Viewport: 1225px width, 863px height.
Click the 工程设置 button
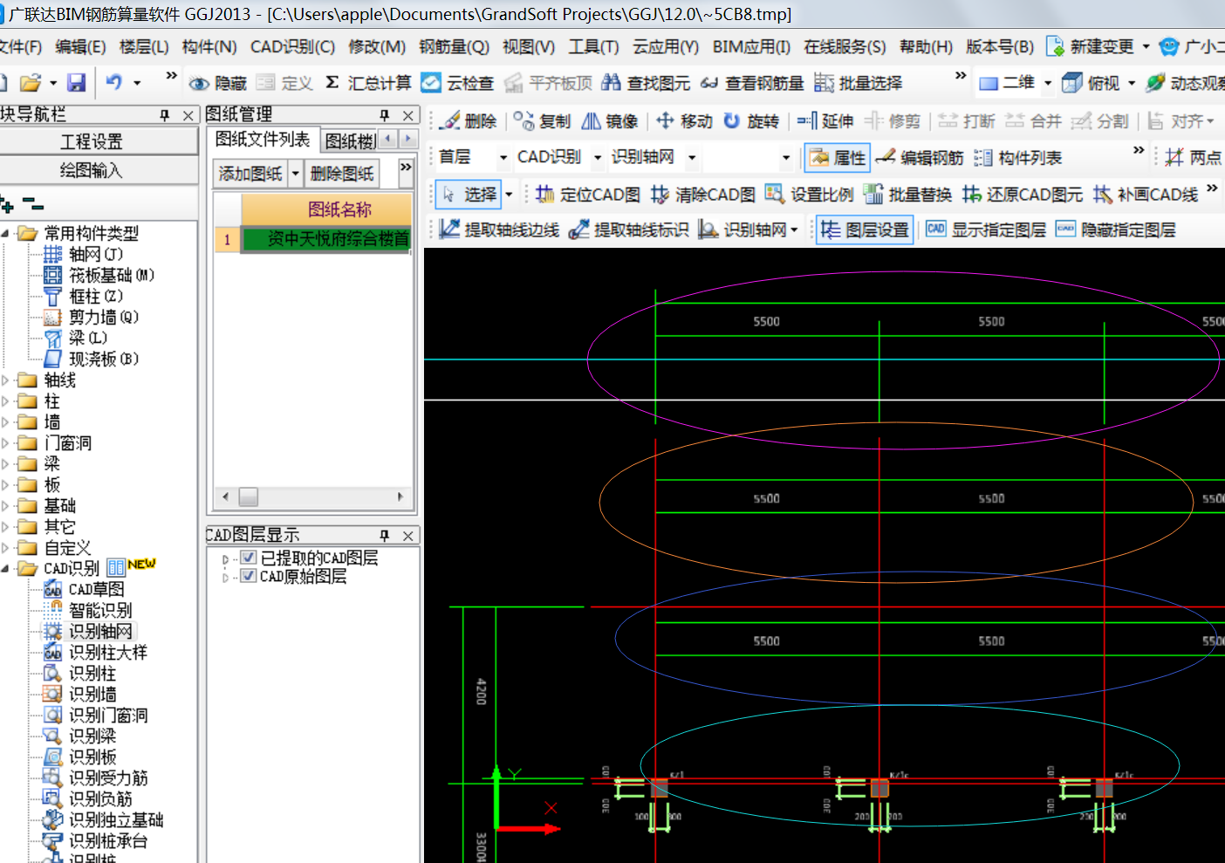(x=99, y=141)
